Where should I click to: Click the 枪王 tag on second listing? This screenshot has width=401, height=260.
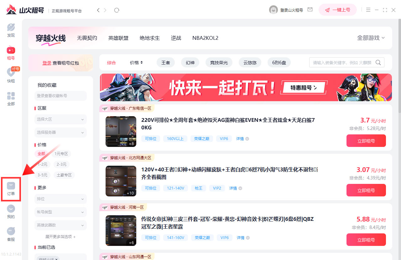tap(199, 188)
